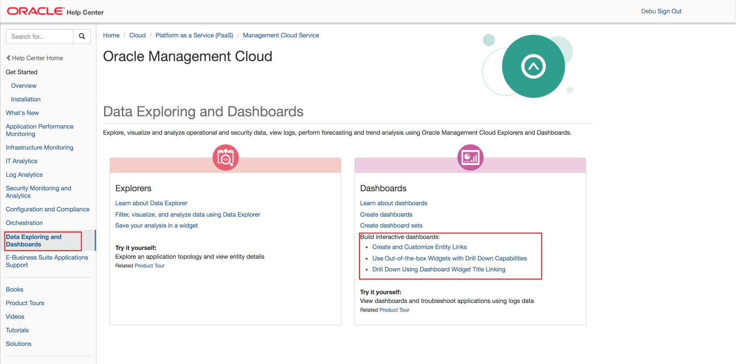Open Installation in the sidebar
This screenshot has width=736, height=364.
tap(26, 99)
